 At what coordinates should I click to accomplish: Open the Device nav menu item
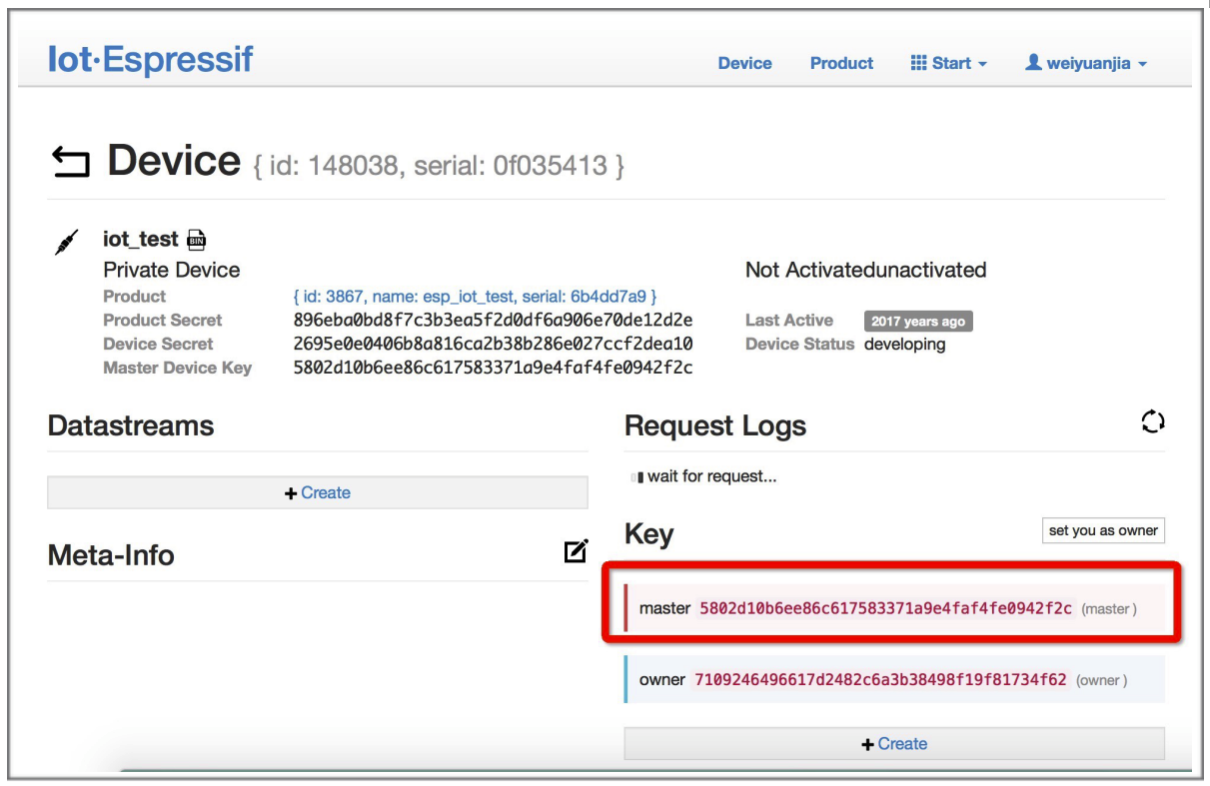pyautogui.click(x=744, y=63)
